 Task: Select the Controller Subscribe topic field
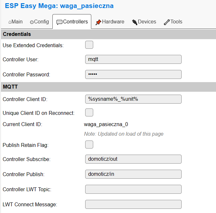tap(133, 159)
